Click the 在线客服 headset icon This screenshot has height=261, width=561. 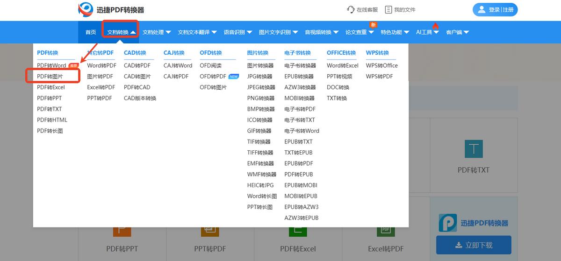[351, 10]
